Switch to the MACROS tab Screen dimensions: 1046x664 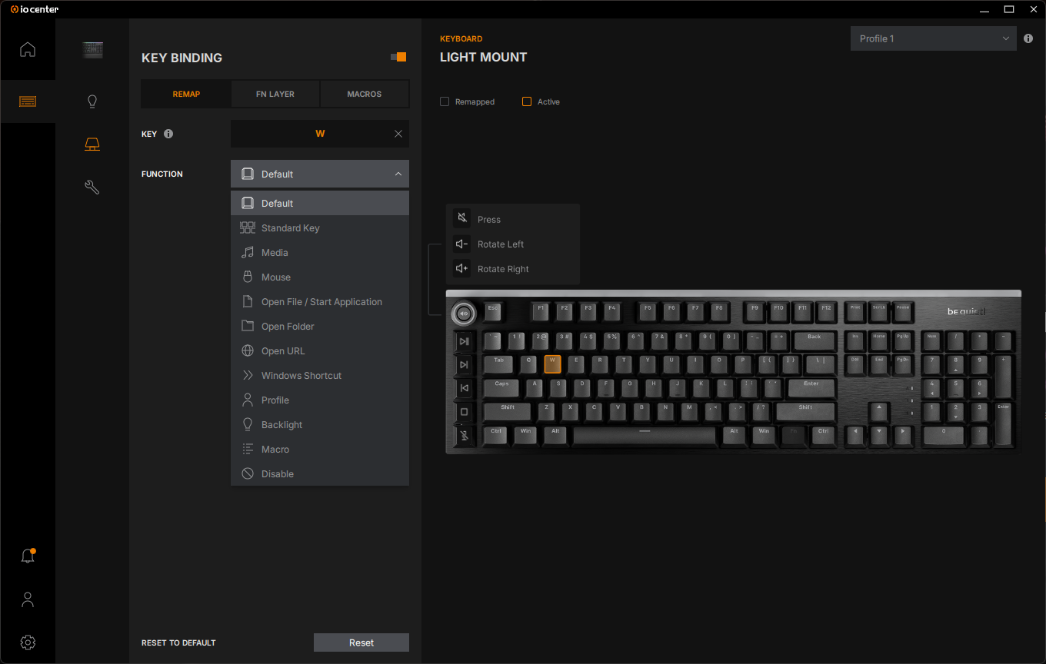pos(365,94)
